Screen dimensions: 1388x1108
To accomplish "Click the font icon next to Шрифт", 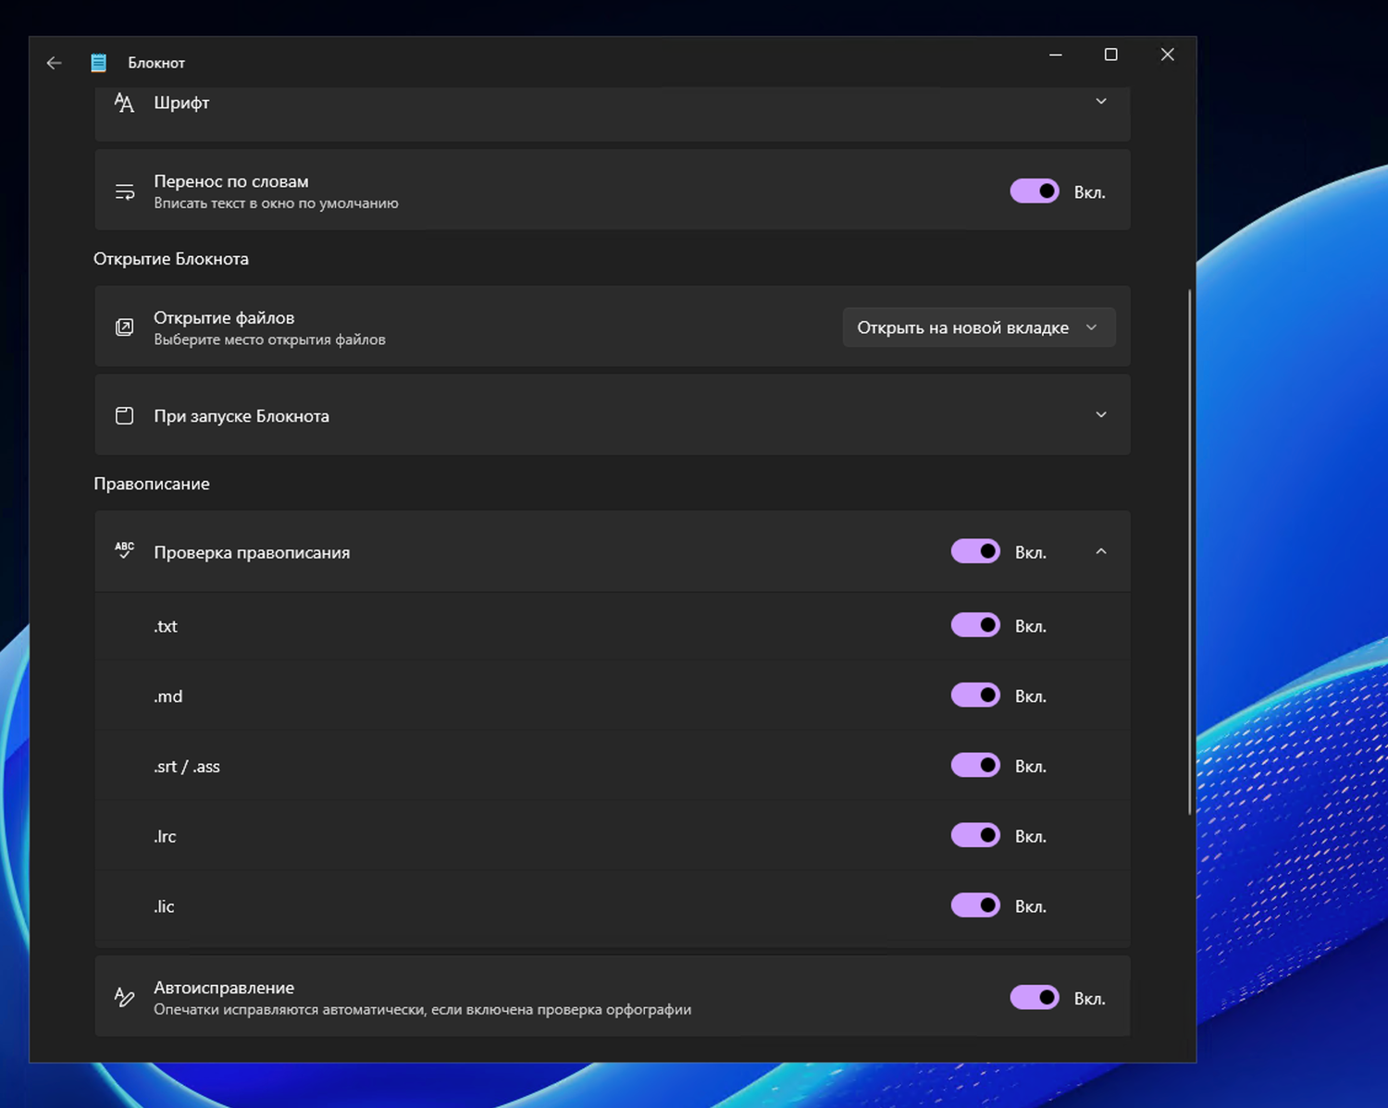I will (x=124, y=102).
